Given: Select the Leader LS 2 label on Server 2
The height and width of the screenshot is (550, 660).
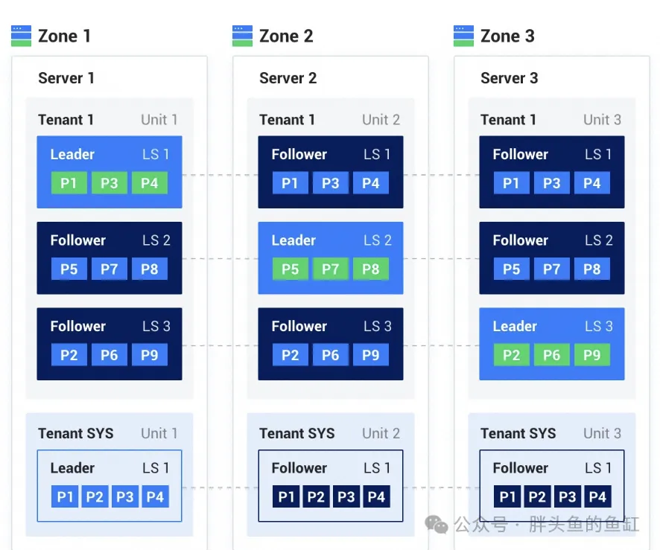Looking at the screenshot, I should click(x=293, y=240).
